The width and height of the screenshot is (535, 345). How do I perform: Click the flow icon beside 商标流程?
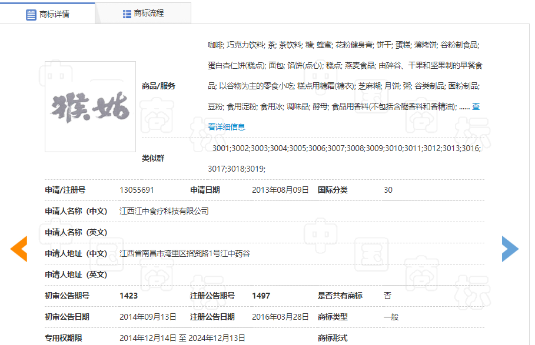pos(127,14)
